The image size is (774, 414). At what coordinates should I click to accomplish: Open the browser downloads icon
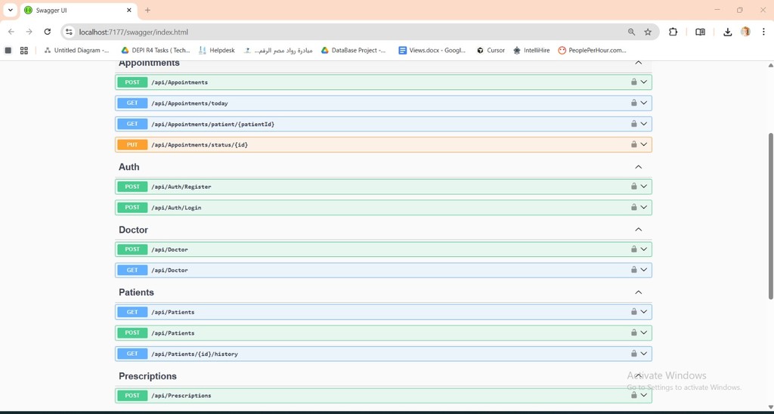coord(727,32)
